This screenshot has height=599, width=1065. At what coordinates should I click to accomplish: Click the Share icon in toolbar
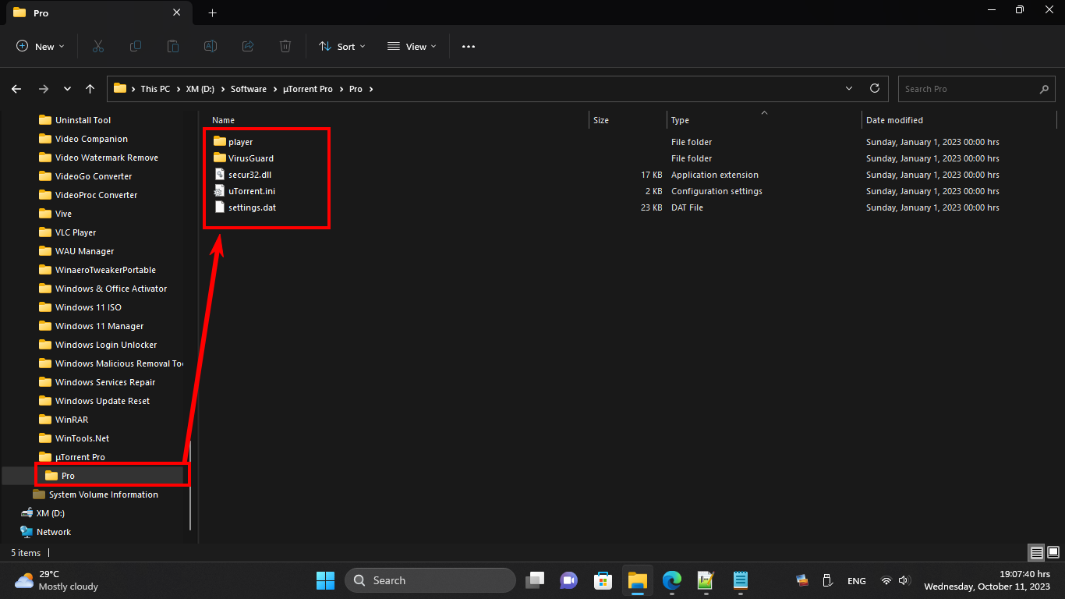click(248, 47)
